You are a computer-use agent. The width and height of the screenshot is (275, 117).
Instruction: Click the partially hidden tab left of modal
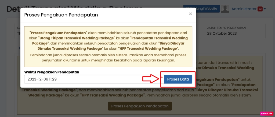tap(19, 48)
